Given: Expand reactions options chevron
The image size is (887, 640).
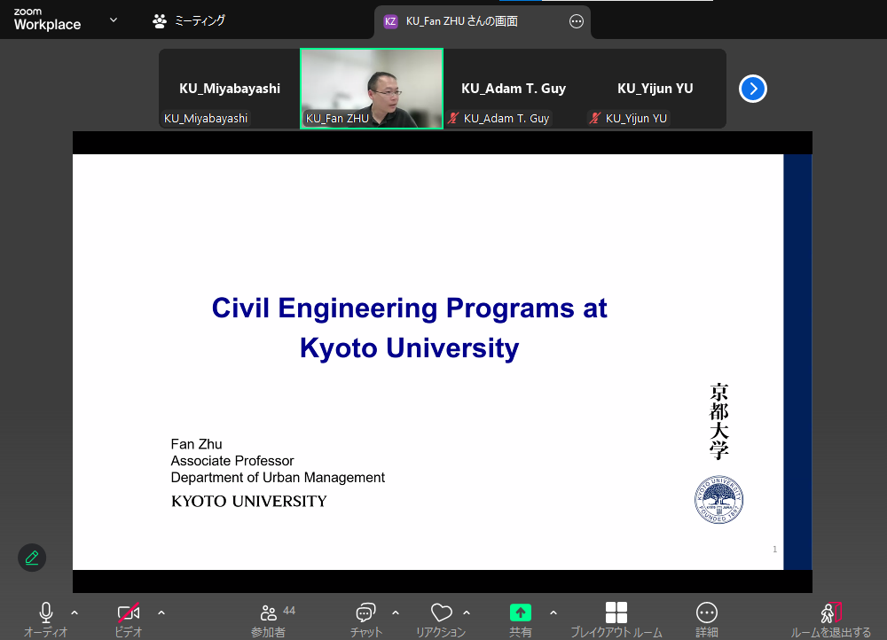Looking at the screenshot, I should [x=467, y=613].
